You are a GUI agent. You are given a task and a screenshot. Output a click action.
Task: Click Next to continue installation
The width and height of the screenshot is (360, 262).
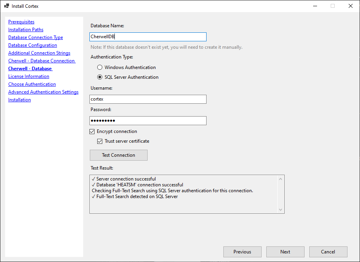coord(285,251)
